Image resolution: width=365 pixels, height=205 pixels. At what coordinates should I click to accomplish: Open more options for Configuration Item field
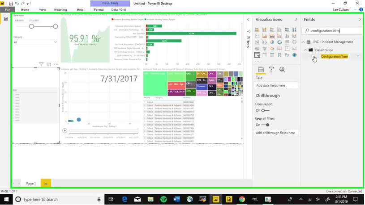tap(358, 56)
